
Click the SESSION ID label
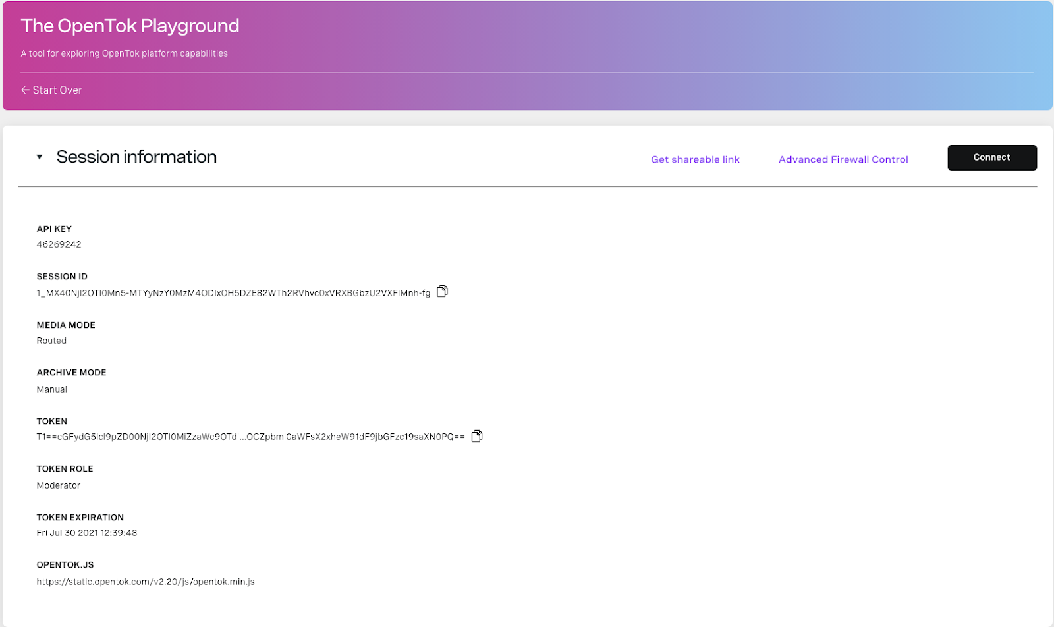pos(62,277)
